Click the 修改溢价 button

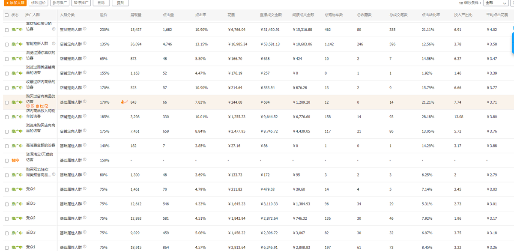pyautogui.click(x=38, y=3)
